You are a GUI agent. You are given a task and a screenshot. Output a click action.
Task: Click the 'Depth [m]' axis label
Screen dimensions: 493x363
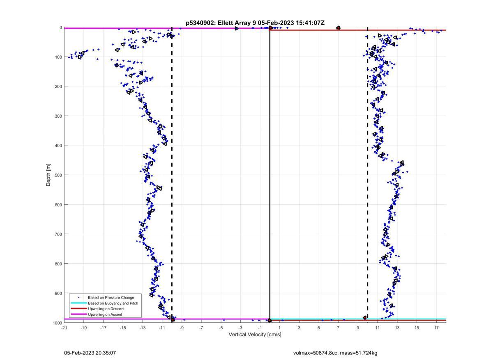point(48,175)
